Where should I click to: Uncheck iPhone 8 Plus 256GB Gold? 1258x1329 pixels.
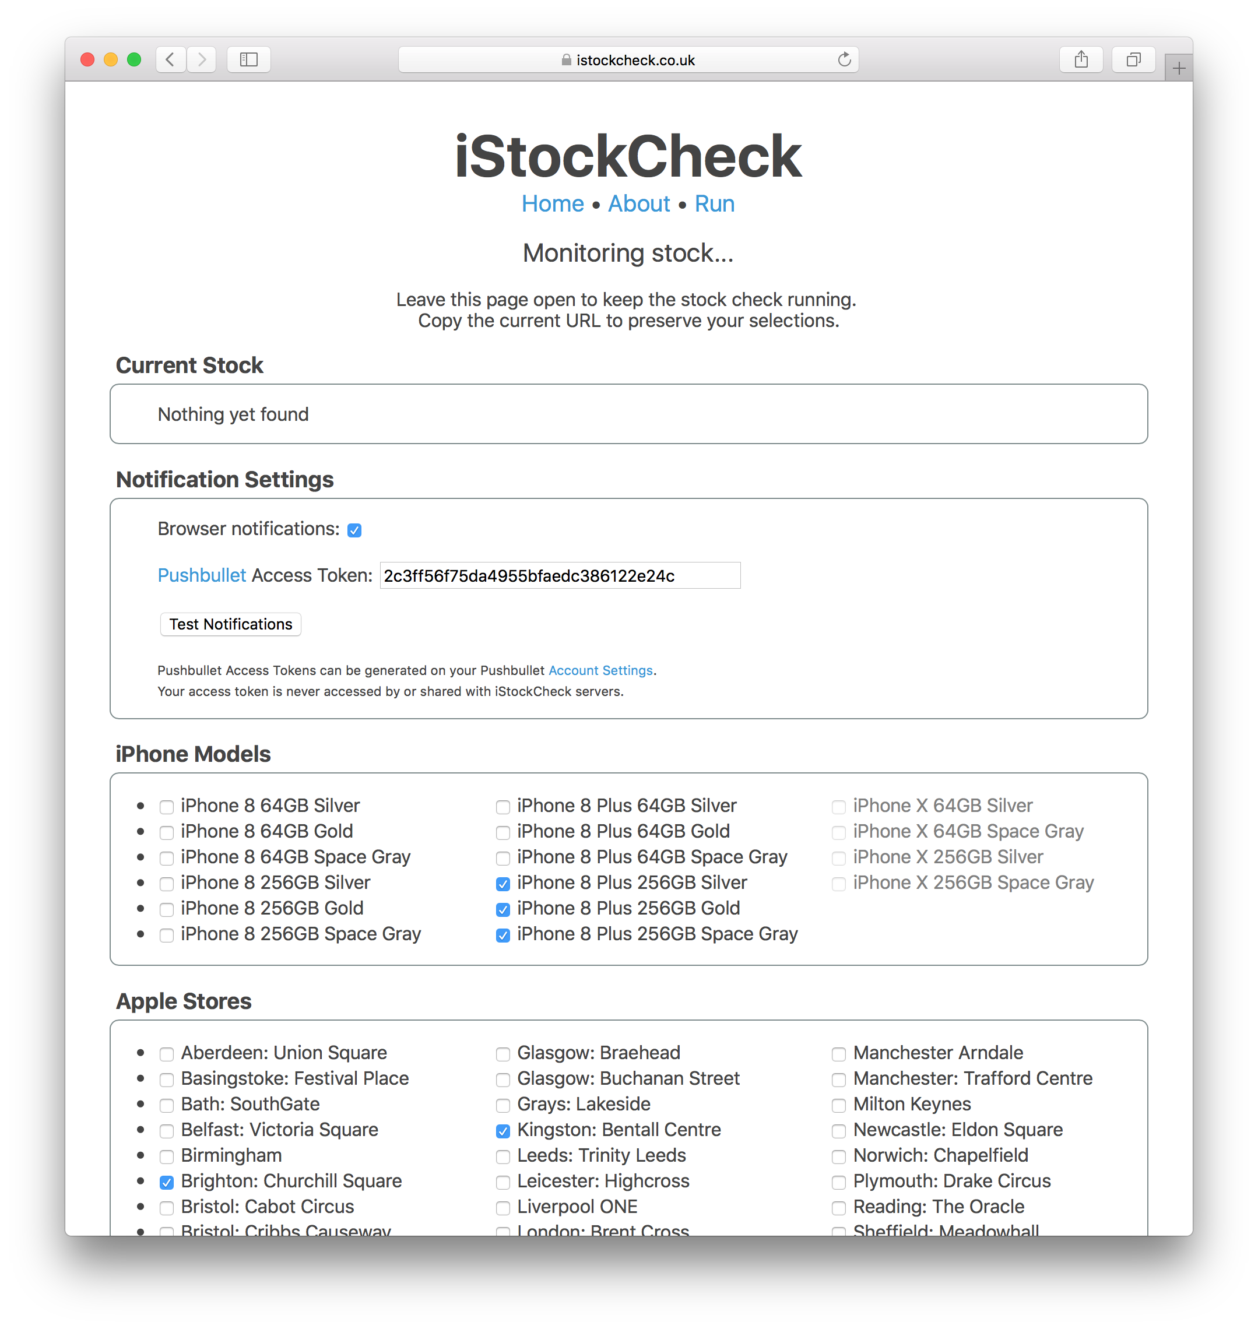click(x=503, y=909)
